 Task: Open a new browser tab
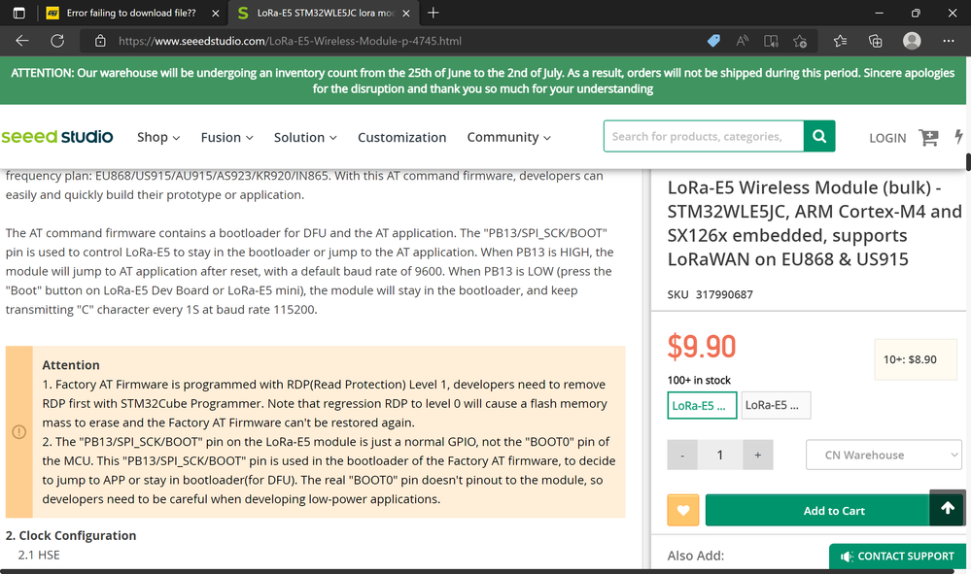[433, 13]
